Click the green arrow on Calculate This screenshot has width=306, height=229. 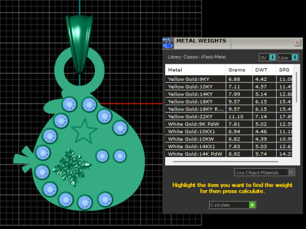click(252, 205)
